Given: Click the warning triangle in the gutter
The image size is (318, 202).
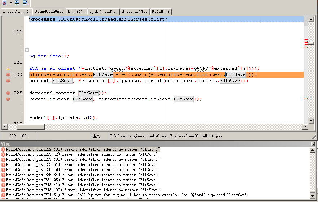Looking at the screenshot, I should [8, 69].
